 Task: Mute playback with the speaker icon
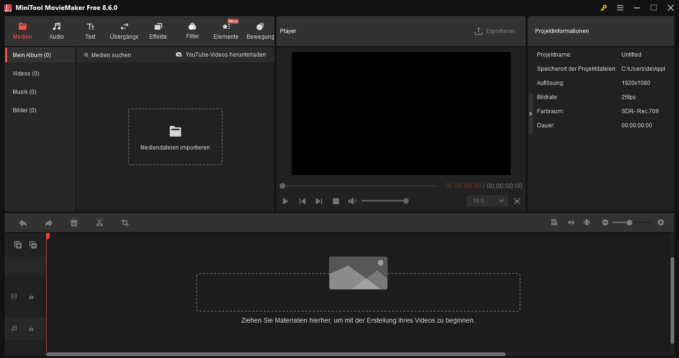click(352, 200)
